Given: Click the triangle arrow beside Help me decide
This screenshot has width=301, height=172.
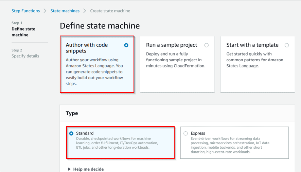Looking at the screenshot, I should 69,169.
